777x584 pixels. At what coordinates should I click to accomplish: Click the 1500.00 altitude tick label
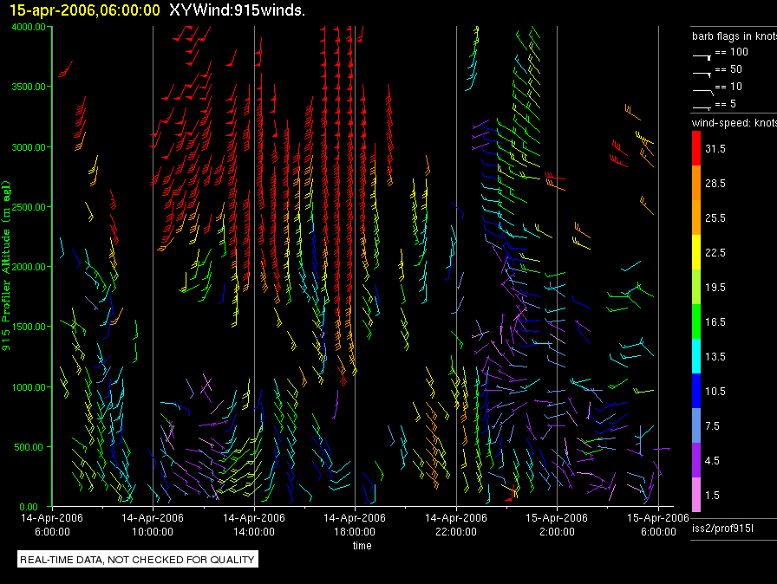(29, 327)
